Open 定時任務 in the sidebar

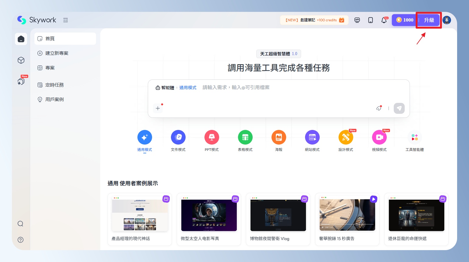click(55, 85)
